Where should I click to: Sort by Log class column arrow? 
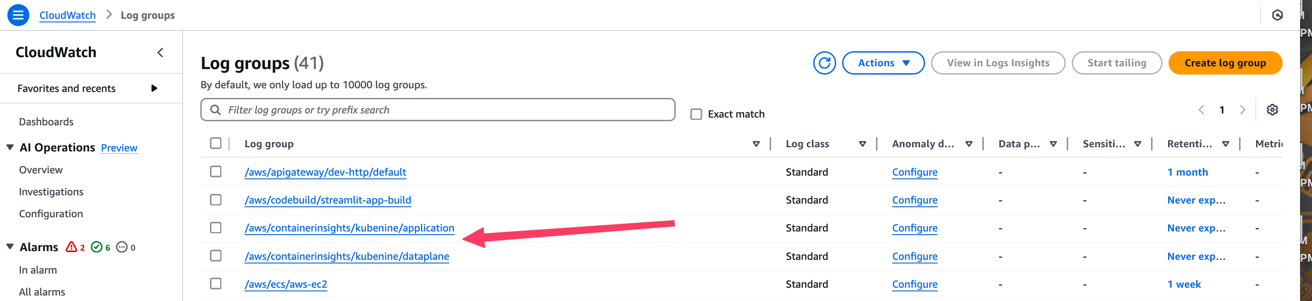point(862,144)
